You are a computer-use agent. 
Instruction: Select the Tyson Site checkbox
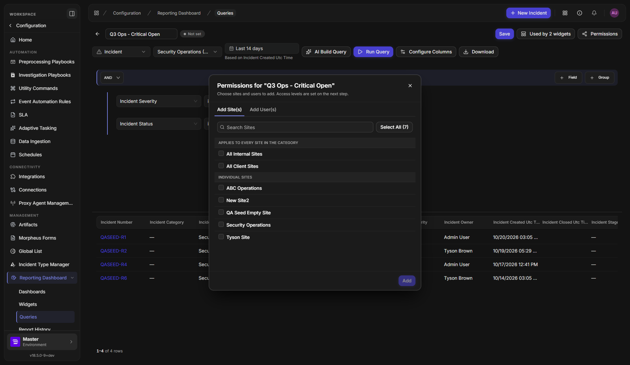[221, 237]
